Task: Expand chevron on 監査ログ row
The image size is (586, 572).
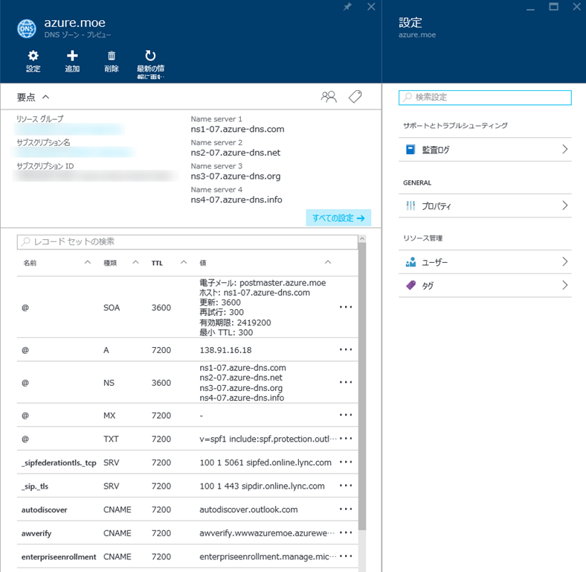Action: coord(564,150)
